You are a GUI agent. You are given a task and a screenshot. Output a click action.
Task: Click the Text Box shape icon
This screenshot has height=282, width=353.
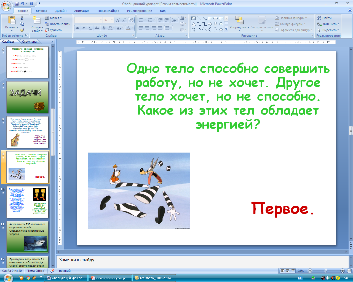point(194,18)
